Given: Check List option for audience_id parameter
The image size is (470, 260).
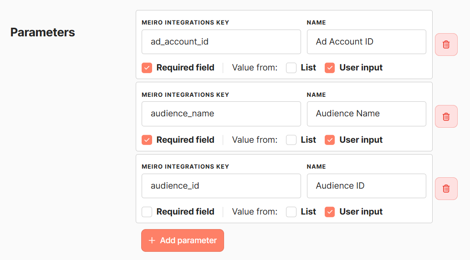Looking at the screenshot, I should (x=291, y=212).
